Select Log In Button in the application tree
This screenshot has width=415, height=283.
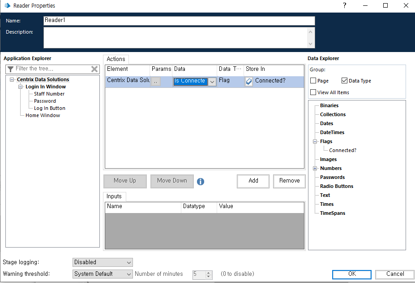(x=50, y=108)
